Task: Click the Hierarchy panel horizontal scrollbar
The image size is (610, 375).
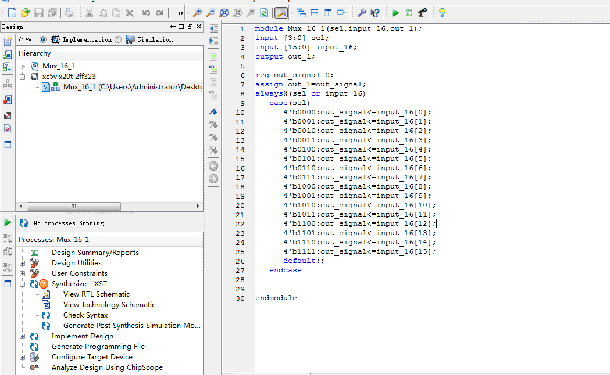Action: coord(74,207)
